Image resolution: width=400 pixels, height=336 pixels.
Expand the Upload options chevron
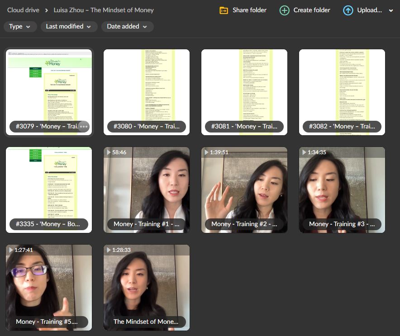[x=390, y=9]
